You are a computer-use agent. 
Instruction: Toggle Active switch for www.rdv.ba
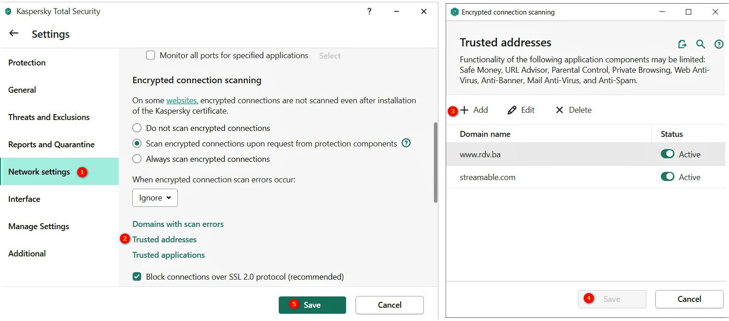(x=667, y=154)
